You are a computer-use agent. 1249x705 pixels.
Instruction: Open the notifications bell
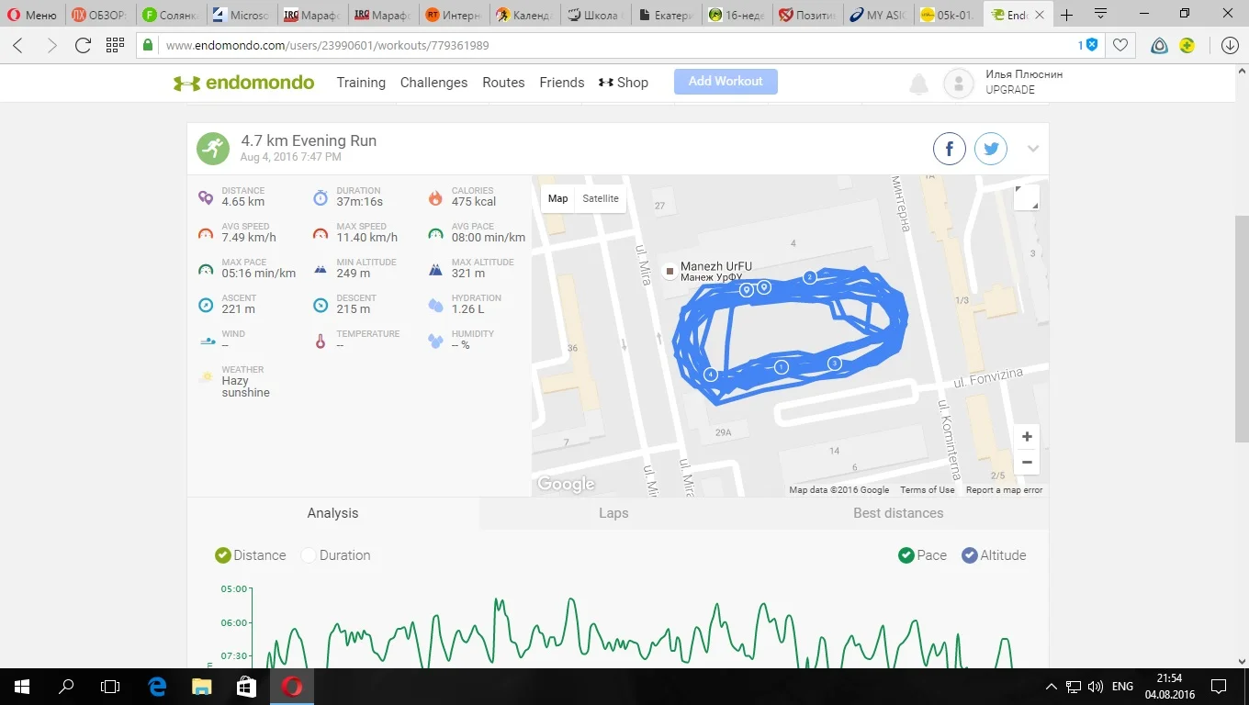918,84
